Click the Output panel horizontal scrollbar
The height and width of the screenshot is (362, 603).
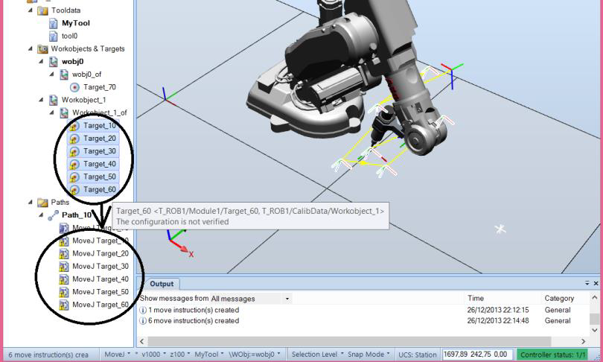349,341
